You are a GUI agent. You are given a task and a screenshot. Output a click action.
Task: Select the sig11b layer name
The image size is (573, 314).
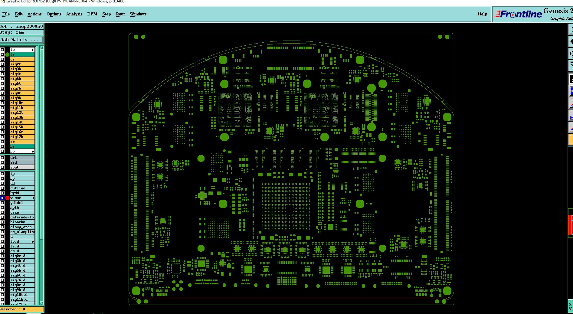tap(22, 108)
